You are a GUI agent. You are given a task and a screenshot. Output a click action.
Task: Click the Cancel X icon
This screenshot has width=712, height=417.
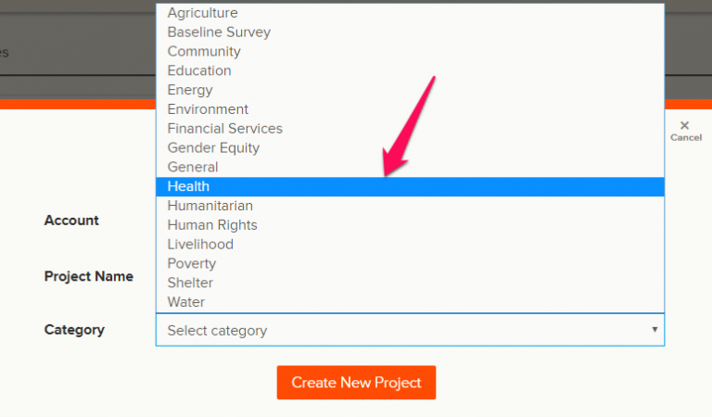click(x=684, y=126)
